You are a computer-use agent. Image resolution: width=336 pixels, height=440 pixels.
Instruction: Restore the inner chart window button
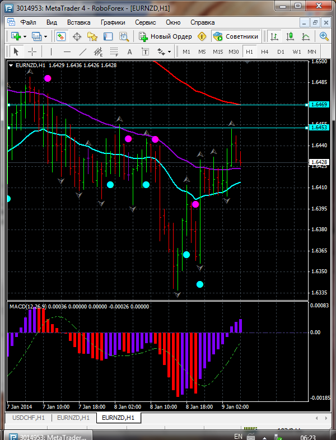pyautogui.click(x=315, y=22)
